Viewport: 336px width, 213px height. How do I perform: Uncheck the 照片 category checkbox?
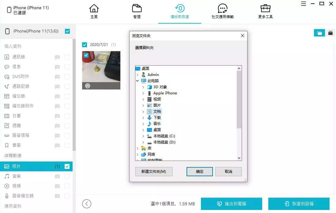tap(67, 166)
